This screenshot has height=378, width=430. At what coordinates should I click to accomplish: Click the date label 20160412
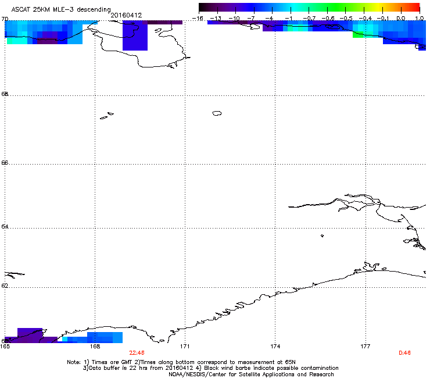126,15
